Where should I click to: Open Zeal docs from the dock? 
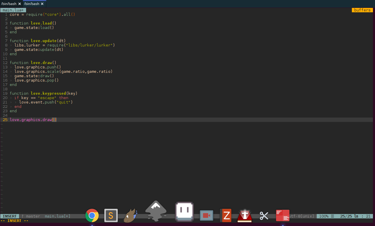226,216
